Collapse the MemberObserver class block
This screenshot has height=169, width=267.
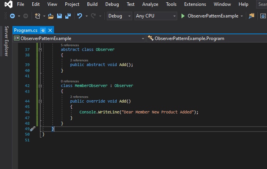coord(40,86)
